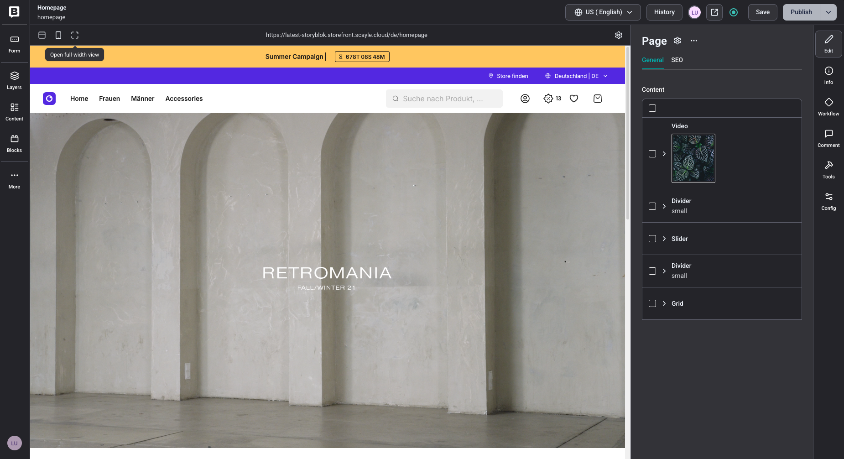844x459 pixels.
Task: Click the Video block thumbnail
Action: click(693, 158)
